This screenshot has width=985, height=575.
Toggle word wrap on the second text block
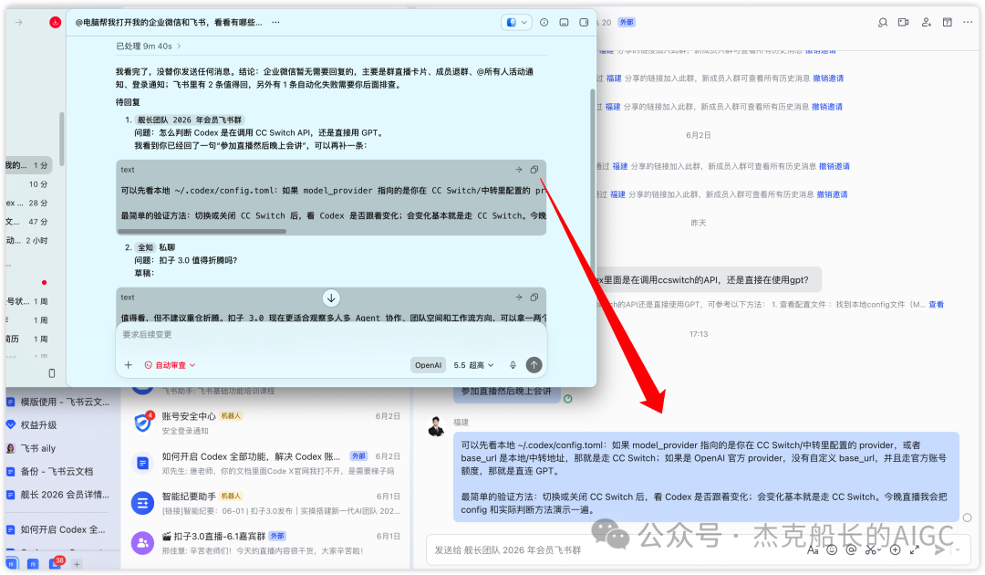pos(519,298)
